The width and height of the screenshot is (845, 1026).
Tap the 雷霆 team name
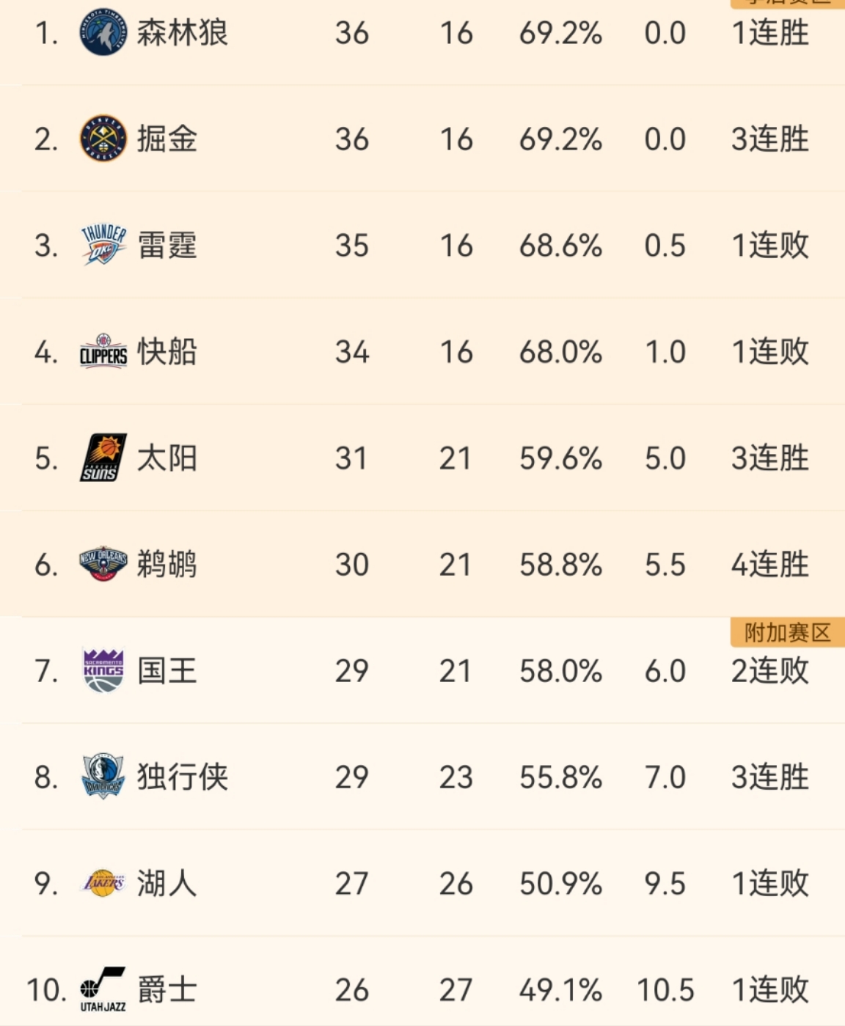167,245
